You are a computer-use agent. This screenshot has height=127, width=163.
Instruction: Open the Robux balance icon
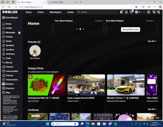(137, 12)
